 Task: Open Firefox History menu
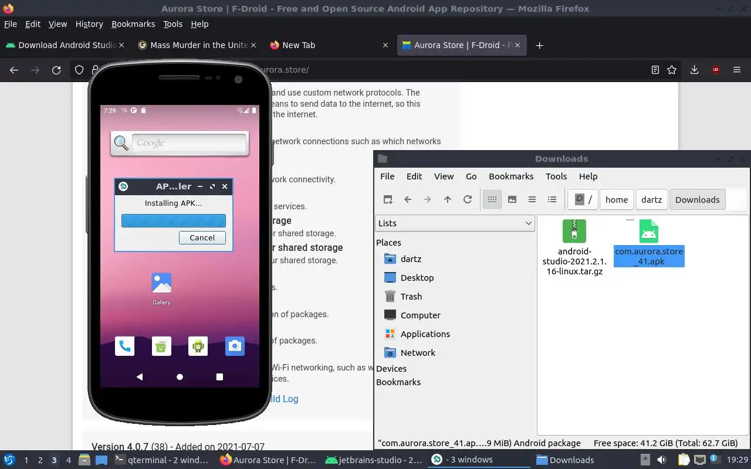point(89,24)
